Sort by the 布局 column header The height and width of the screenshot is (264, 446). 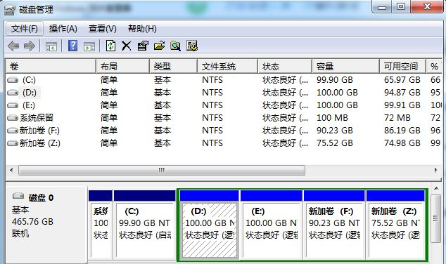coord(123,67)
